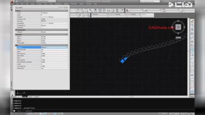Open the Parametric menu
The width and height of the screenshot is (205, 115).
[x=74, y=4]
